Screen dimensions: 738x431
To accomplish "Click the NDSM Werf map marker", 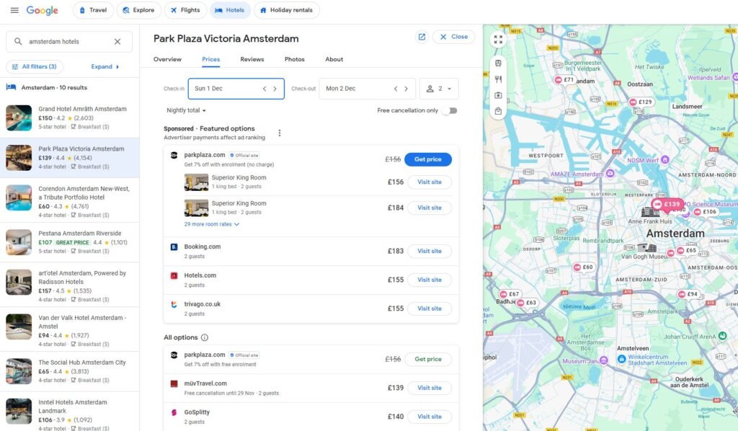I will click(x=665, y=160).
